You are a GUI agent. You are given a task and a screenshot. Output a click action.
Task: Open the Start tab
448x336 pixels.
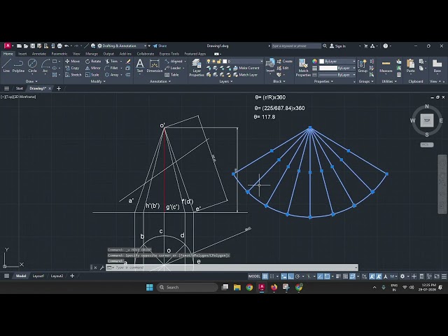[x=20, y=89]
